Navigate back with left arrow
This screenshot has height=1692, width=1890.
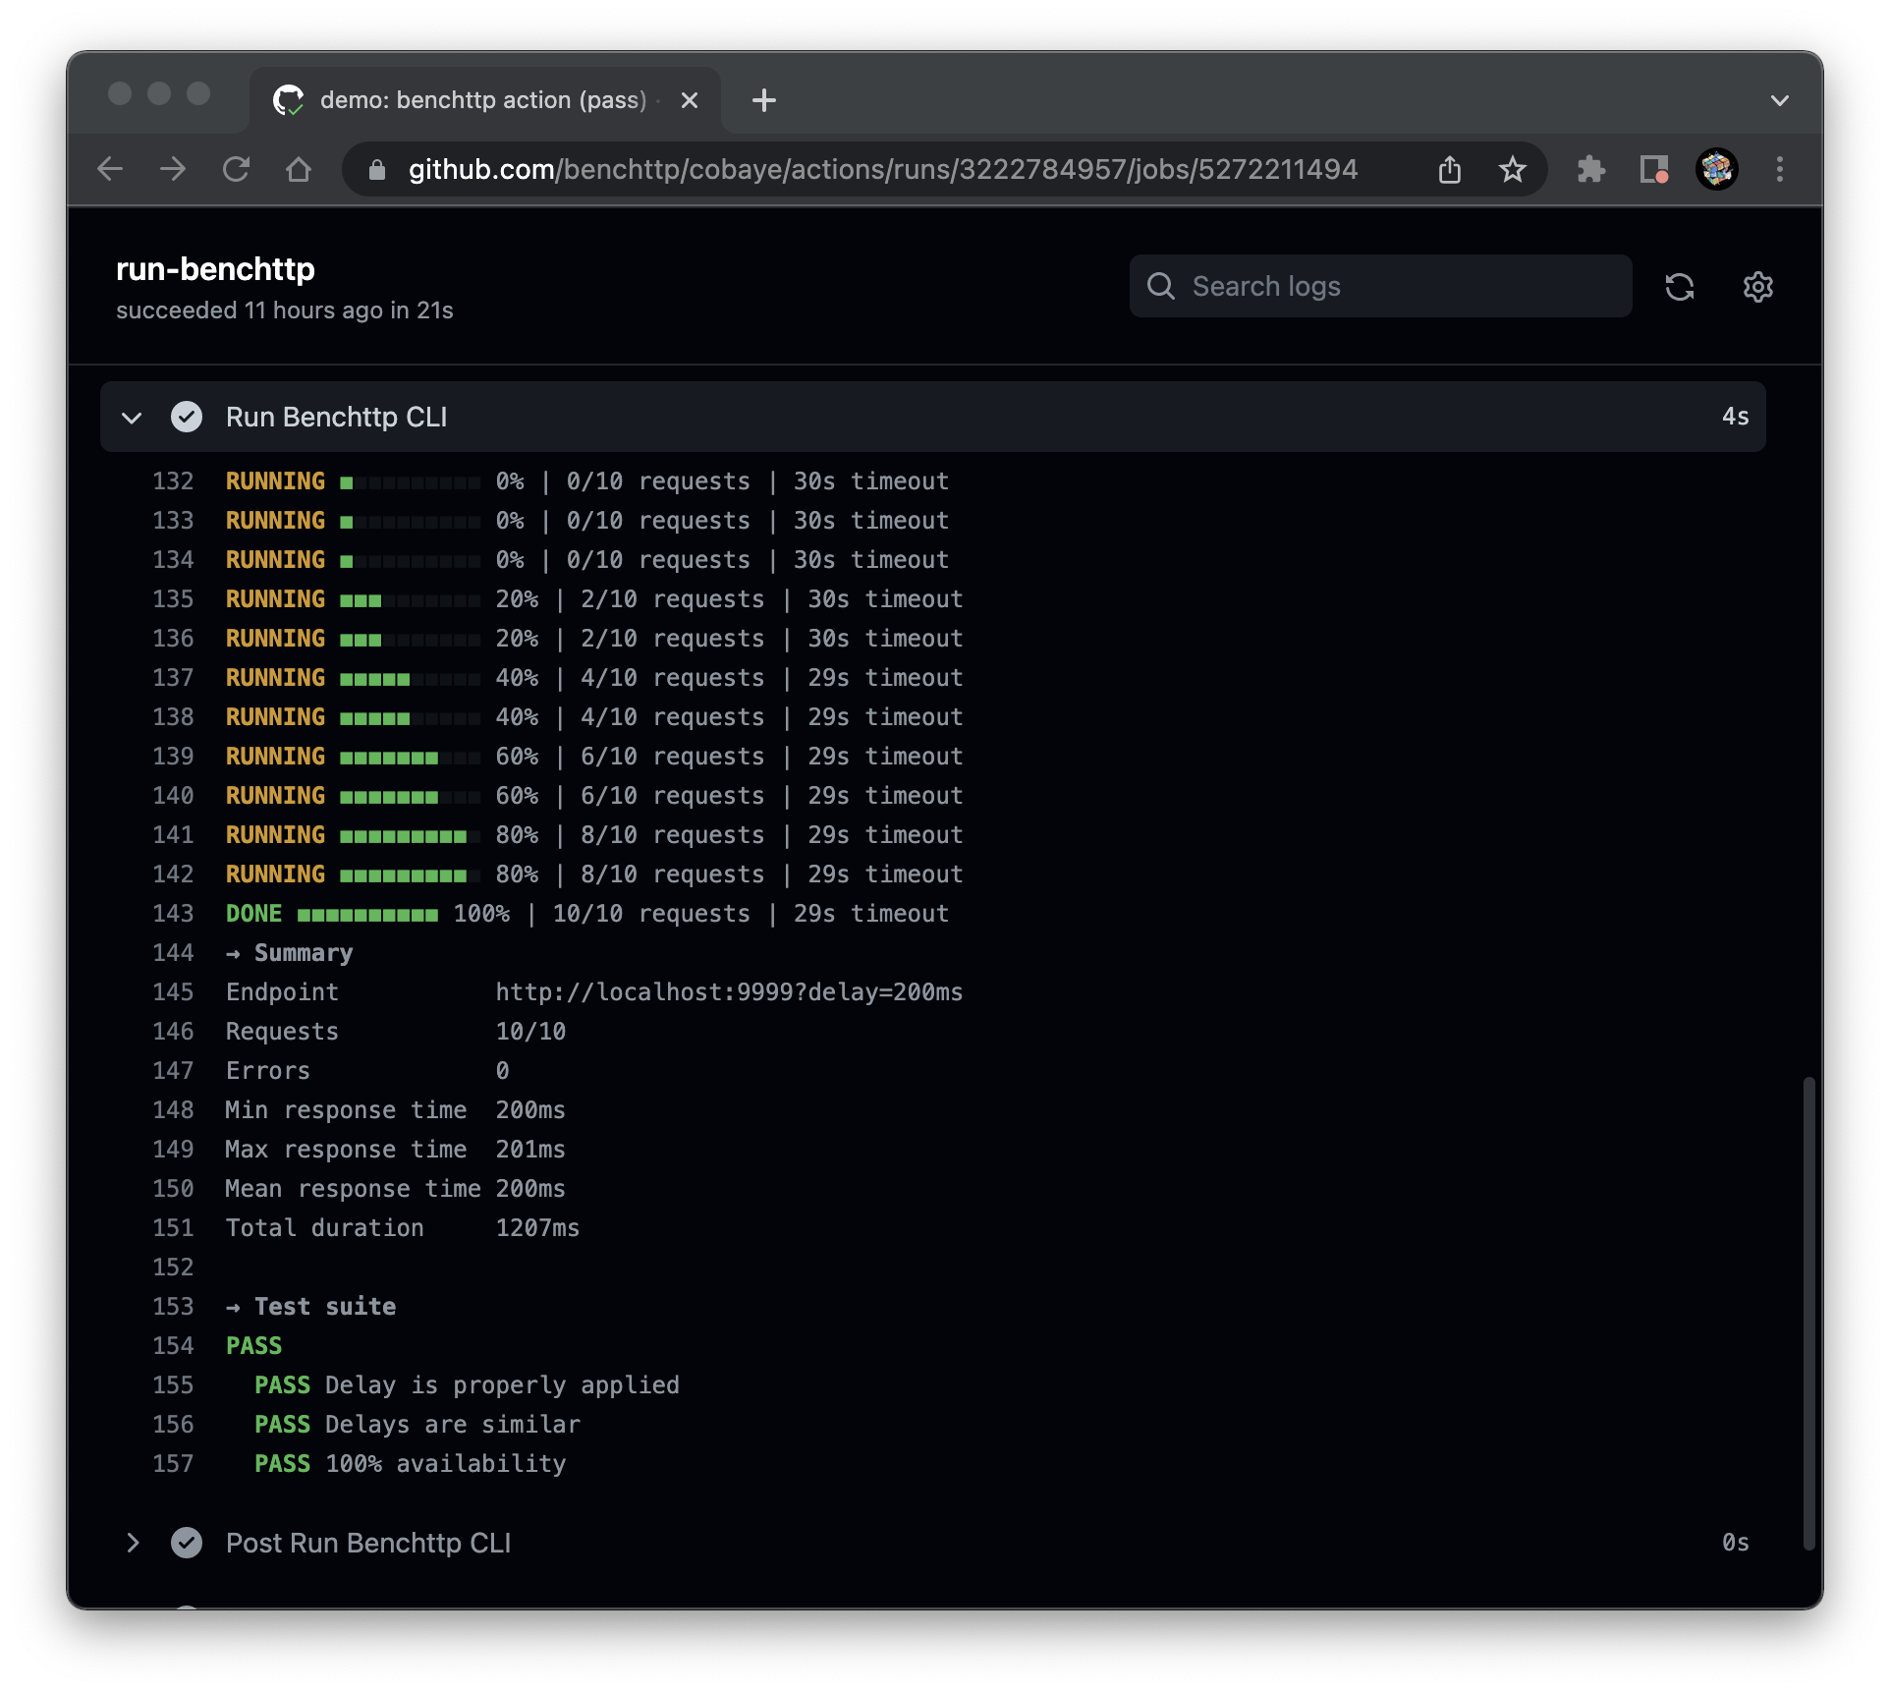[x=110, y=169]
